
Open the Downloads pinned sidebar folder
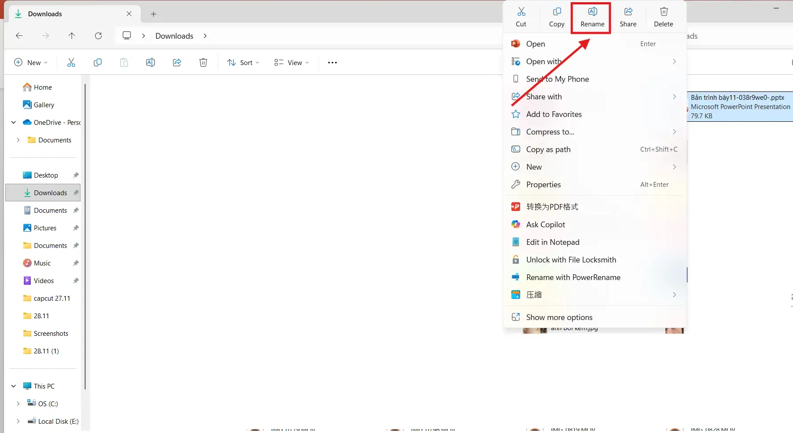pyautogui.click(x=50, y=193)
